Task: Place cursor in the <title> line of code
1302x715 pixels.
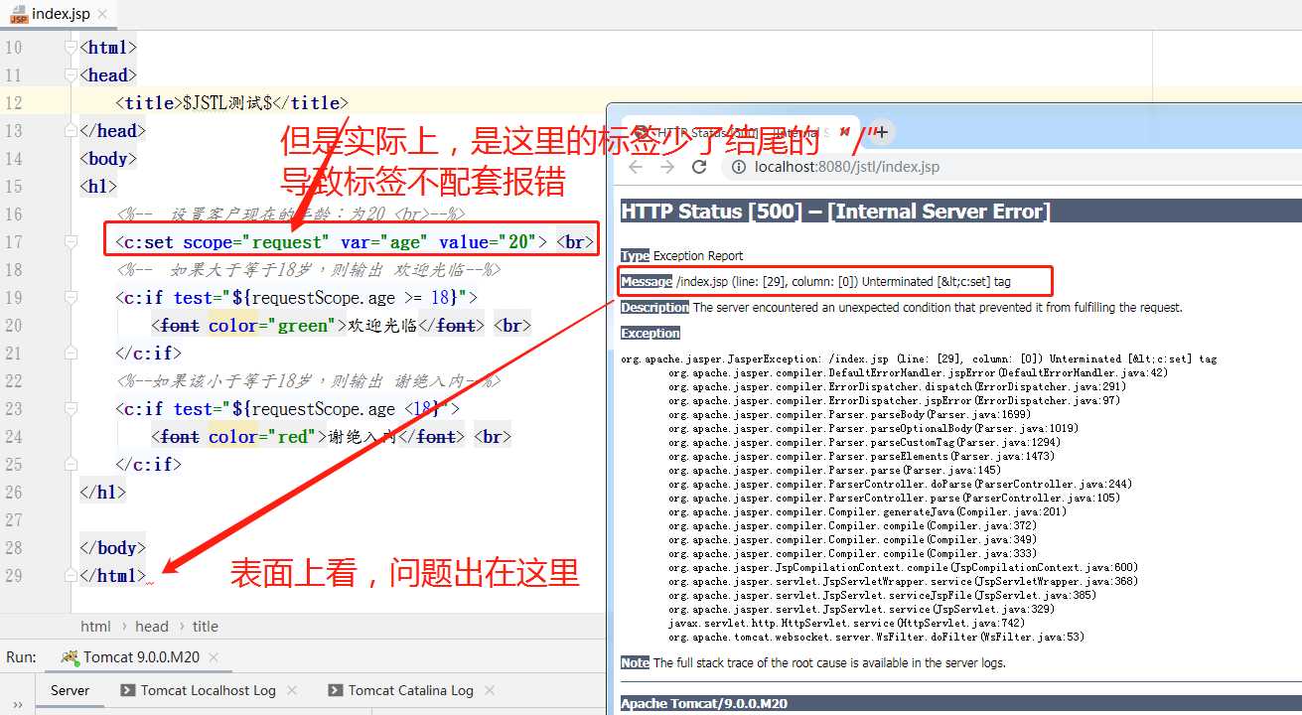Action: [232, 103]
